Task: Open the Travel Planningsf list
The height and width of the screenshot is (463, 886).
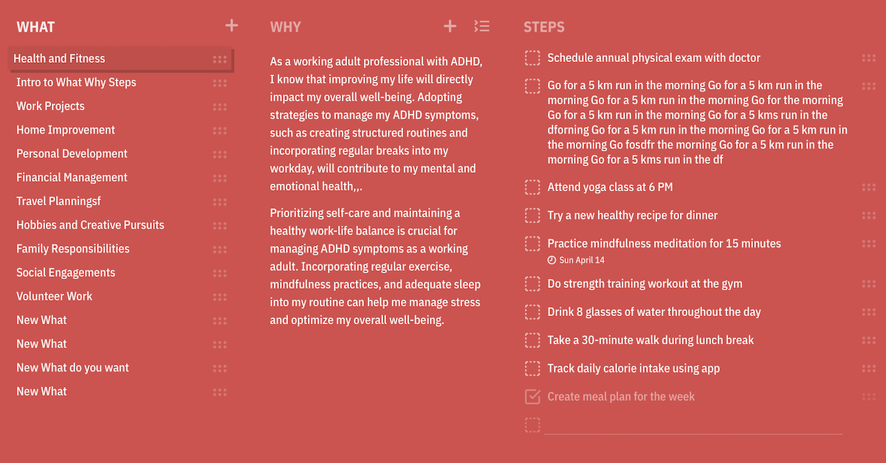Action: pyautogui.click(x=58, y=201)
